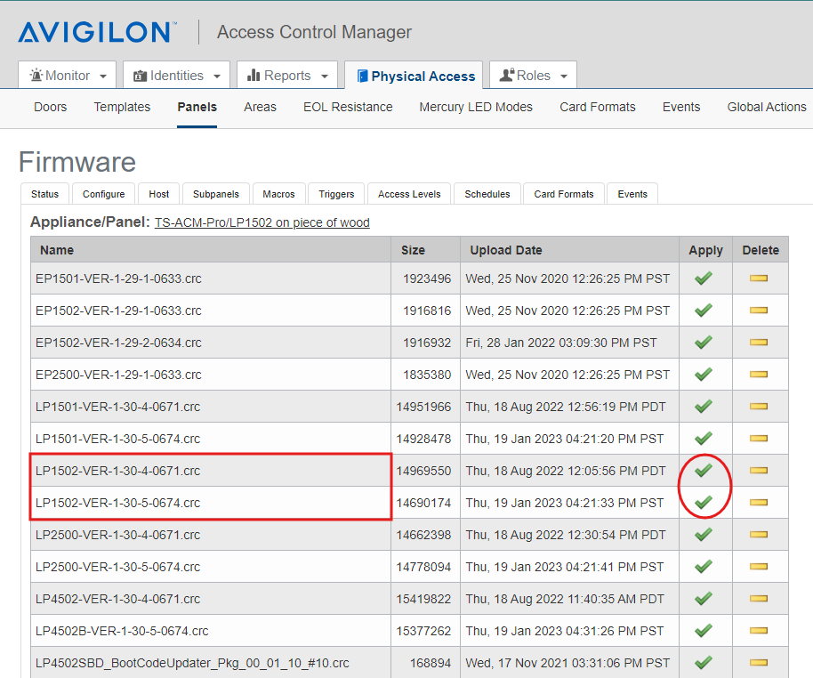Apply the LP1502-VER-1-30-4-0671.crc firmware
The image size is (813, 678).
tap(704, 470)
